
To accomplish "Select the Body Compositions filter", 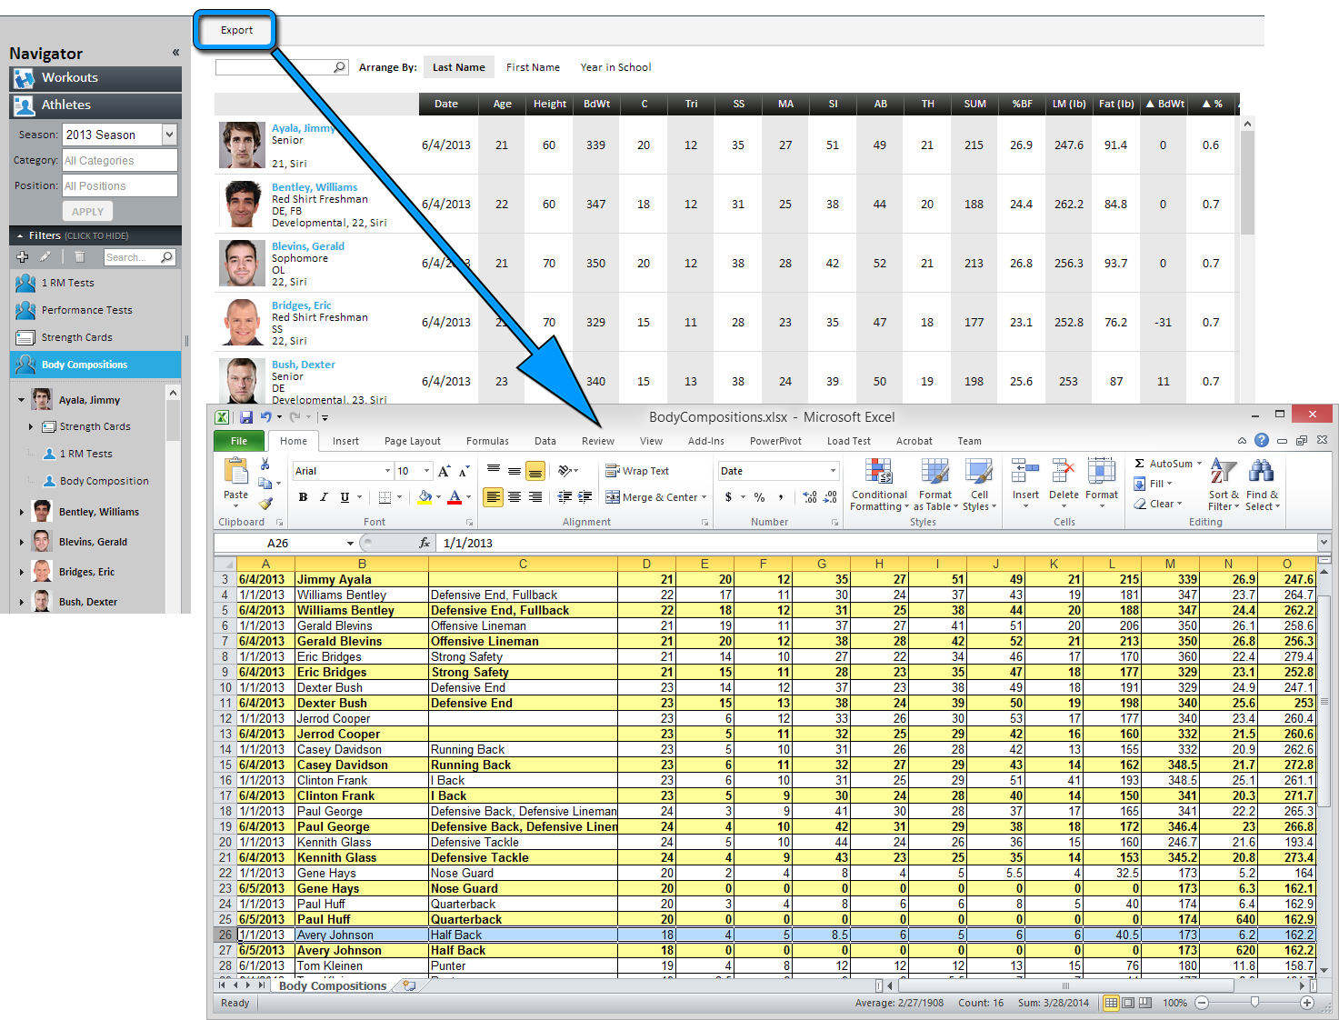I will pyautogui.click(x=95, y=365).
